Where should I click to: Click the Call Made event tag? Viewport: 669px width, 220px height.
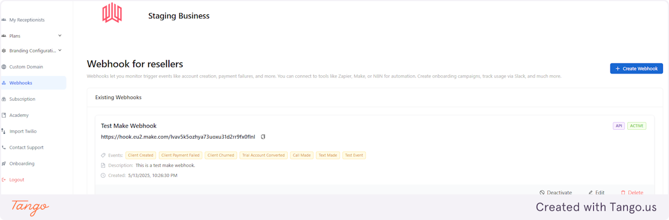pyautogui.click(x=302, y=155)
